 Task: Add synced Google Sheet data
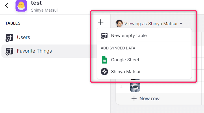(x=144, y=60)
